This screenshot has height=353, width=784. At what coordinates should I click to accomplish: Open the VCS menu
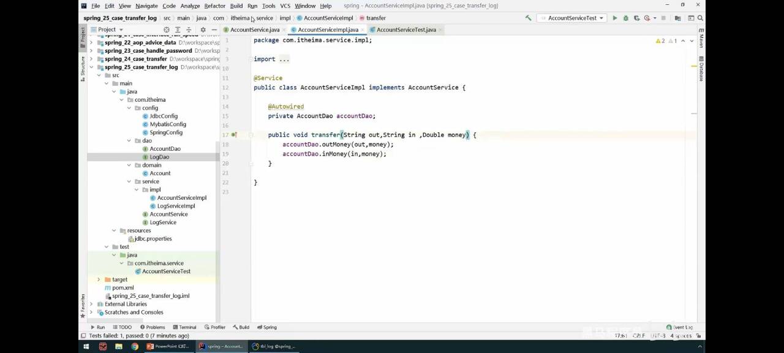tap(285, 6)
